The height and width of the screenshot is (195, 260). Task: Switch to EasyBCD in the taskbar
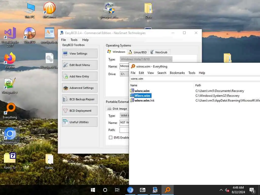(x=155, y=190)
